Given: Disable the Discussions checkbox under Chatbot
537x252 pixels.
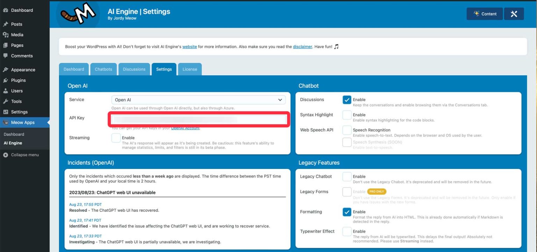Looking at the screenshot, I should (346, 99).
